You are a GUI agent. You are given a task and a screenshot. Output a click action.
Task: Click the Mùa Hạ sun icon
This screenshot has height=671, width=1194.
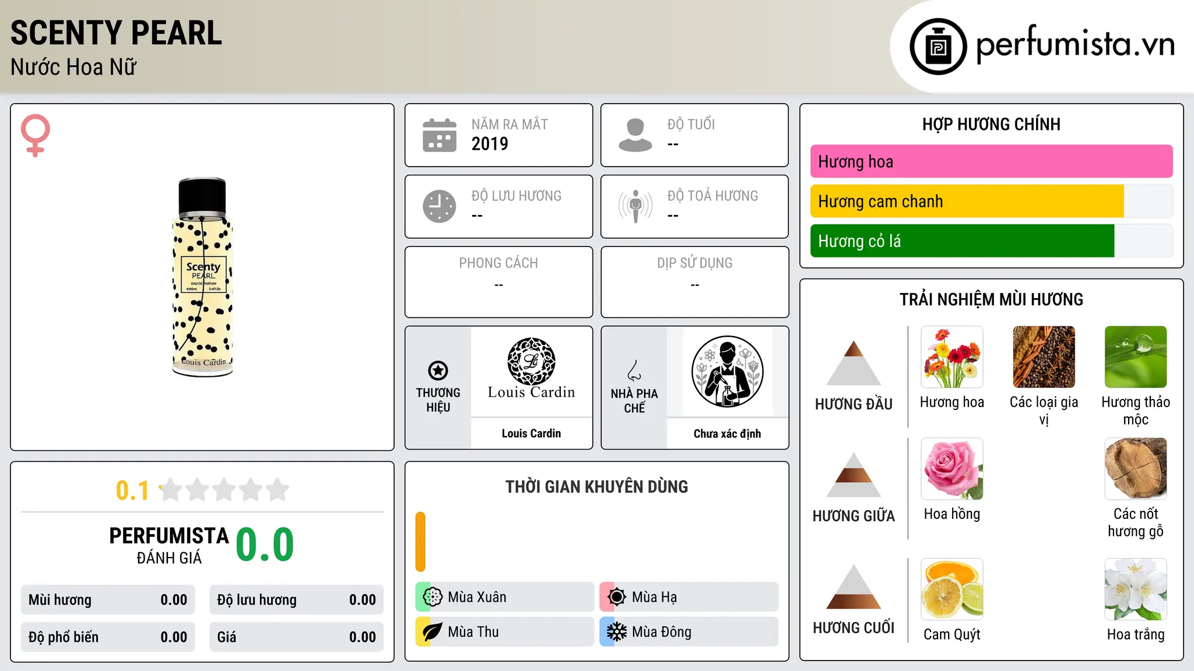tap(616, 597)
